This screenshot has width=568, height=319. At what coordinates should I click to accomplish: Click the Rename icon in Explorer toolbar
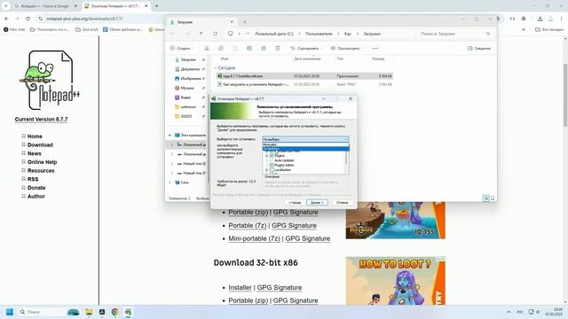coord(249,48)
